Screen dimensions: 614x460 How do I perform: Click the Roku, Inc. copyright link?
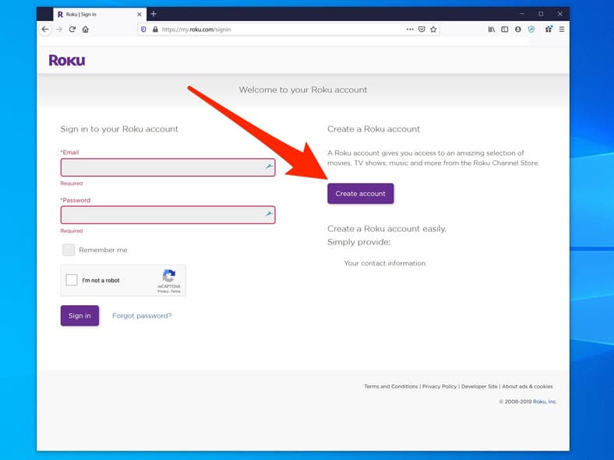545,402
